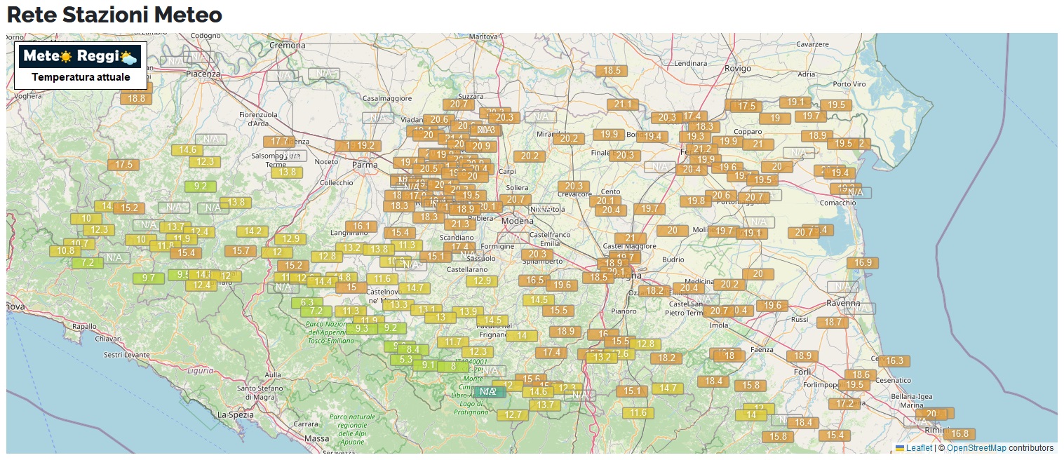This screenshot has width=1064, height=460.
Task: Click the Temperatura attuale legend label
Action: pos(81,77)
